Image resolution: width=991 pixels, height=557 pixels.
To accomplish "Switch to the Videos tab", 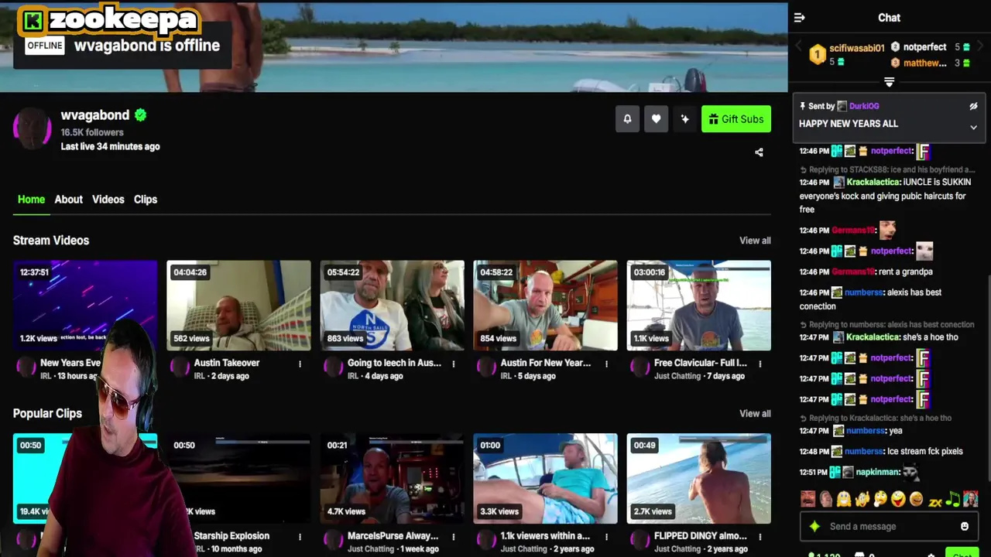I will [x=108, y=200].
